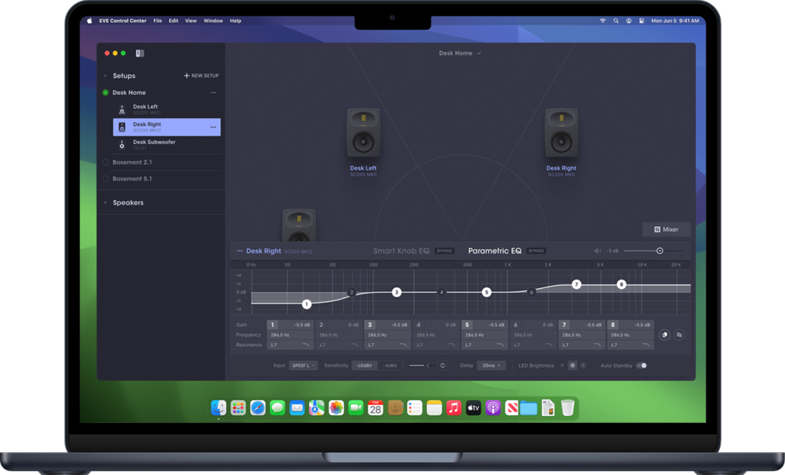Open the Desk Home setup dropdown
Viewport: 785px width, 475px height.
point(460,53)
